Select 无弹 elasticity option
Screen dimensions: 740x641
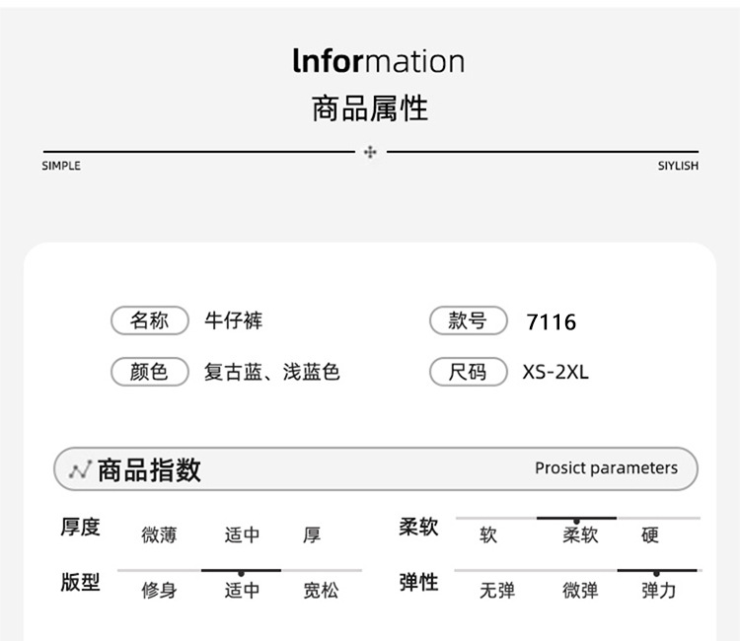(x=497, y=591)
